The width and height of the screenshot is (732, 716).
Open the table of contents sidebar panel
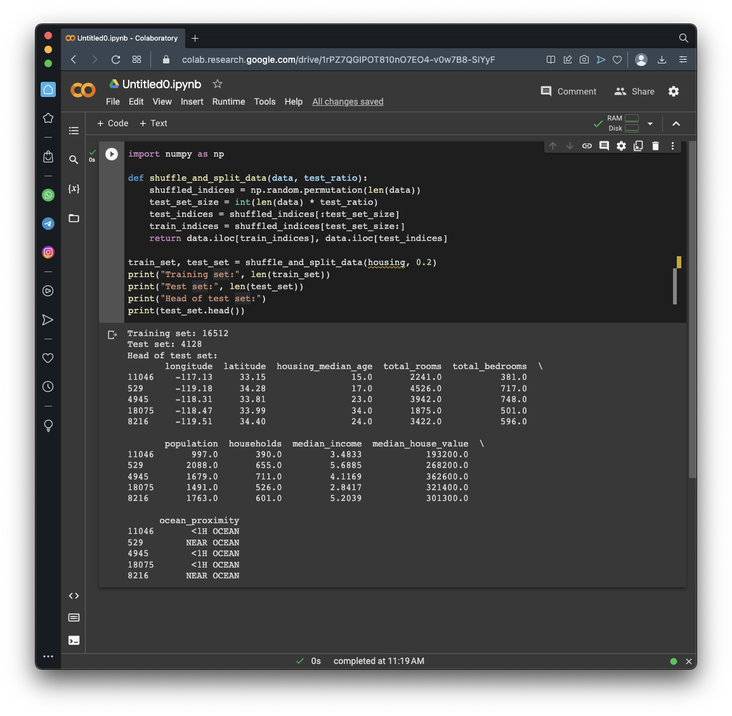[74, 131]
